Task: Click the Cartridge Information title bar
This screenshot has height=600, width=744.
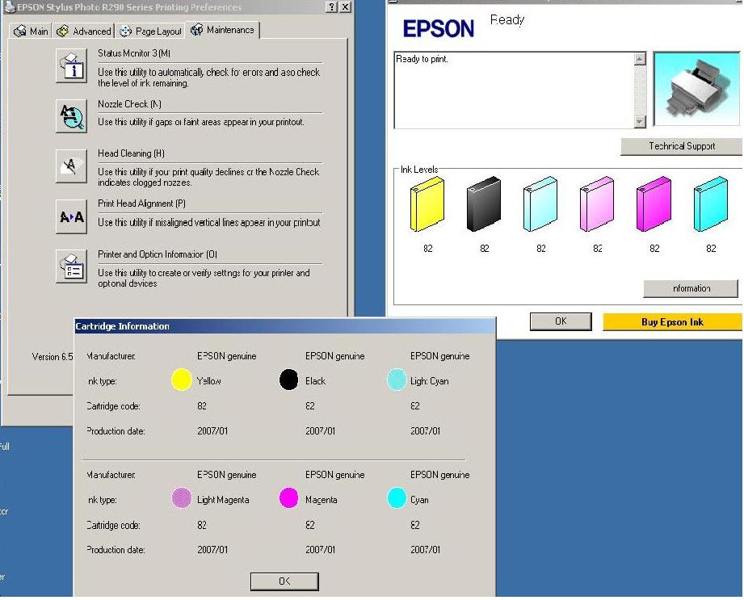Action: [284, 326]
